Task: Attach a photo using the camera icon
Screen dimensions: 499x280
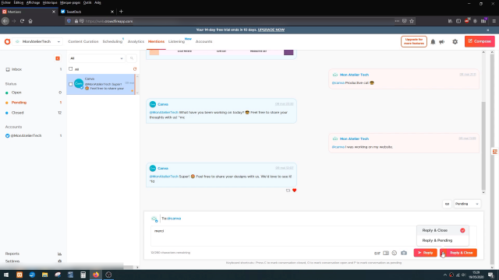Action: (x=404, y=253)
